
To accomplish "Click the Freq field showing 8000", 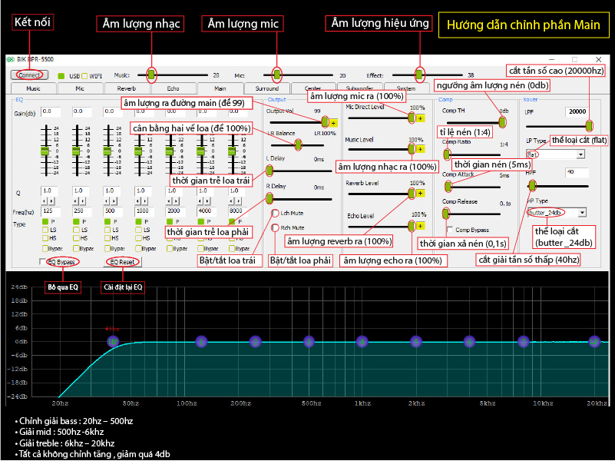I will coord(238,211).
